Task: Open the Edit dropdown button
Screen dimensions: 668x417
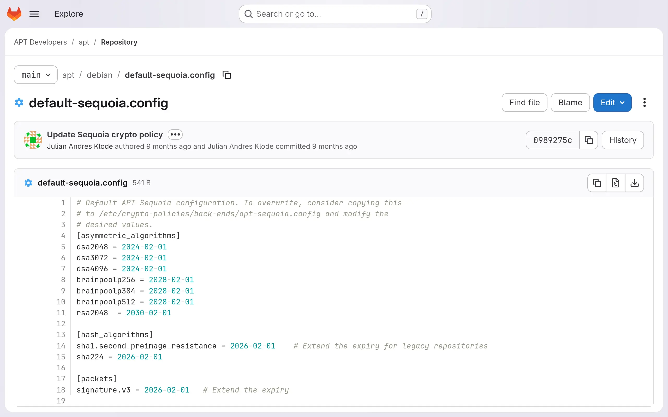Action: click(x=612, y=103)
